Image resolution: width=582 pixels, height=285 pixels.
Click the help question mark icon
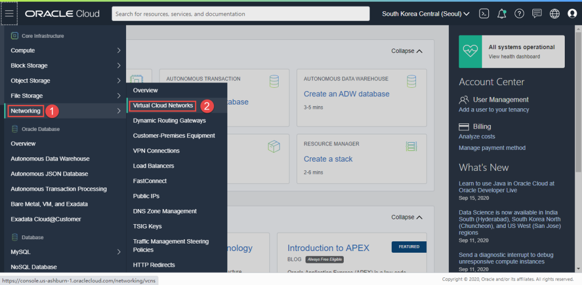click(519, 13)
